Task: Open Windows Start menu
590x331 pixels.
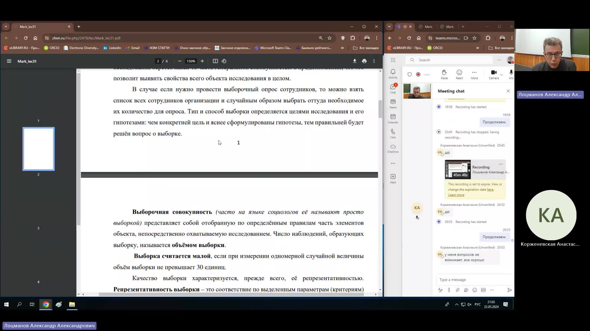Action: (6, 304)
